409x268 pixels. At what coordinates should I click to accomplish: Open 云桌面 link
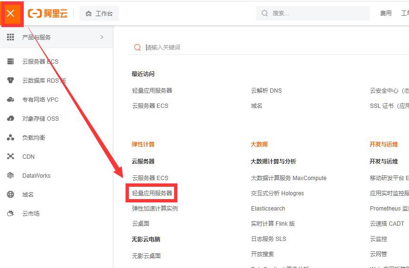pos(141,223)
